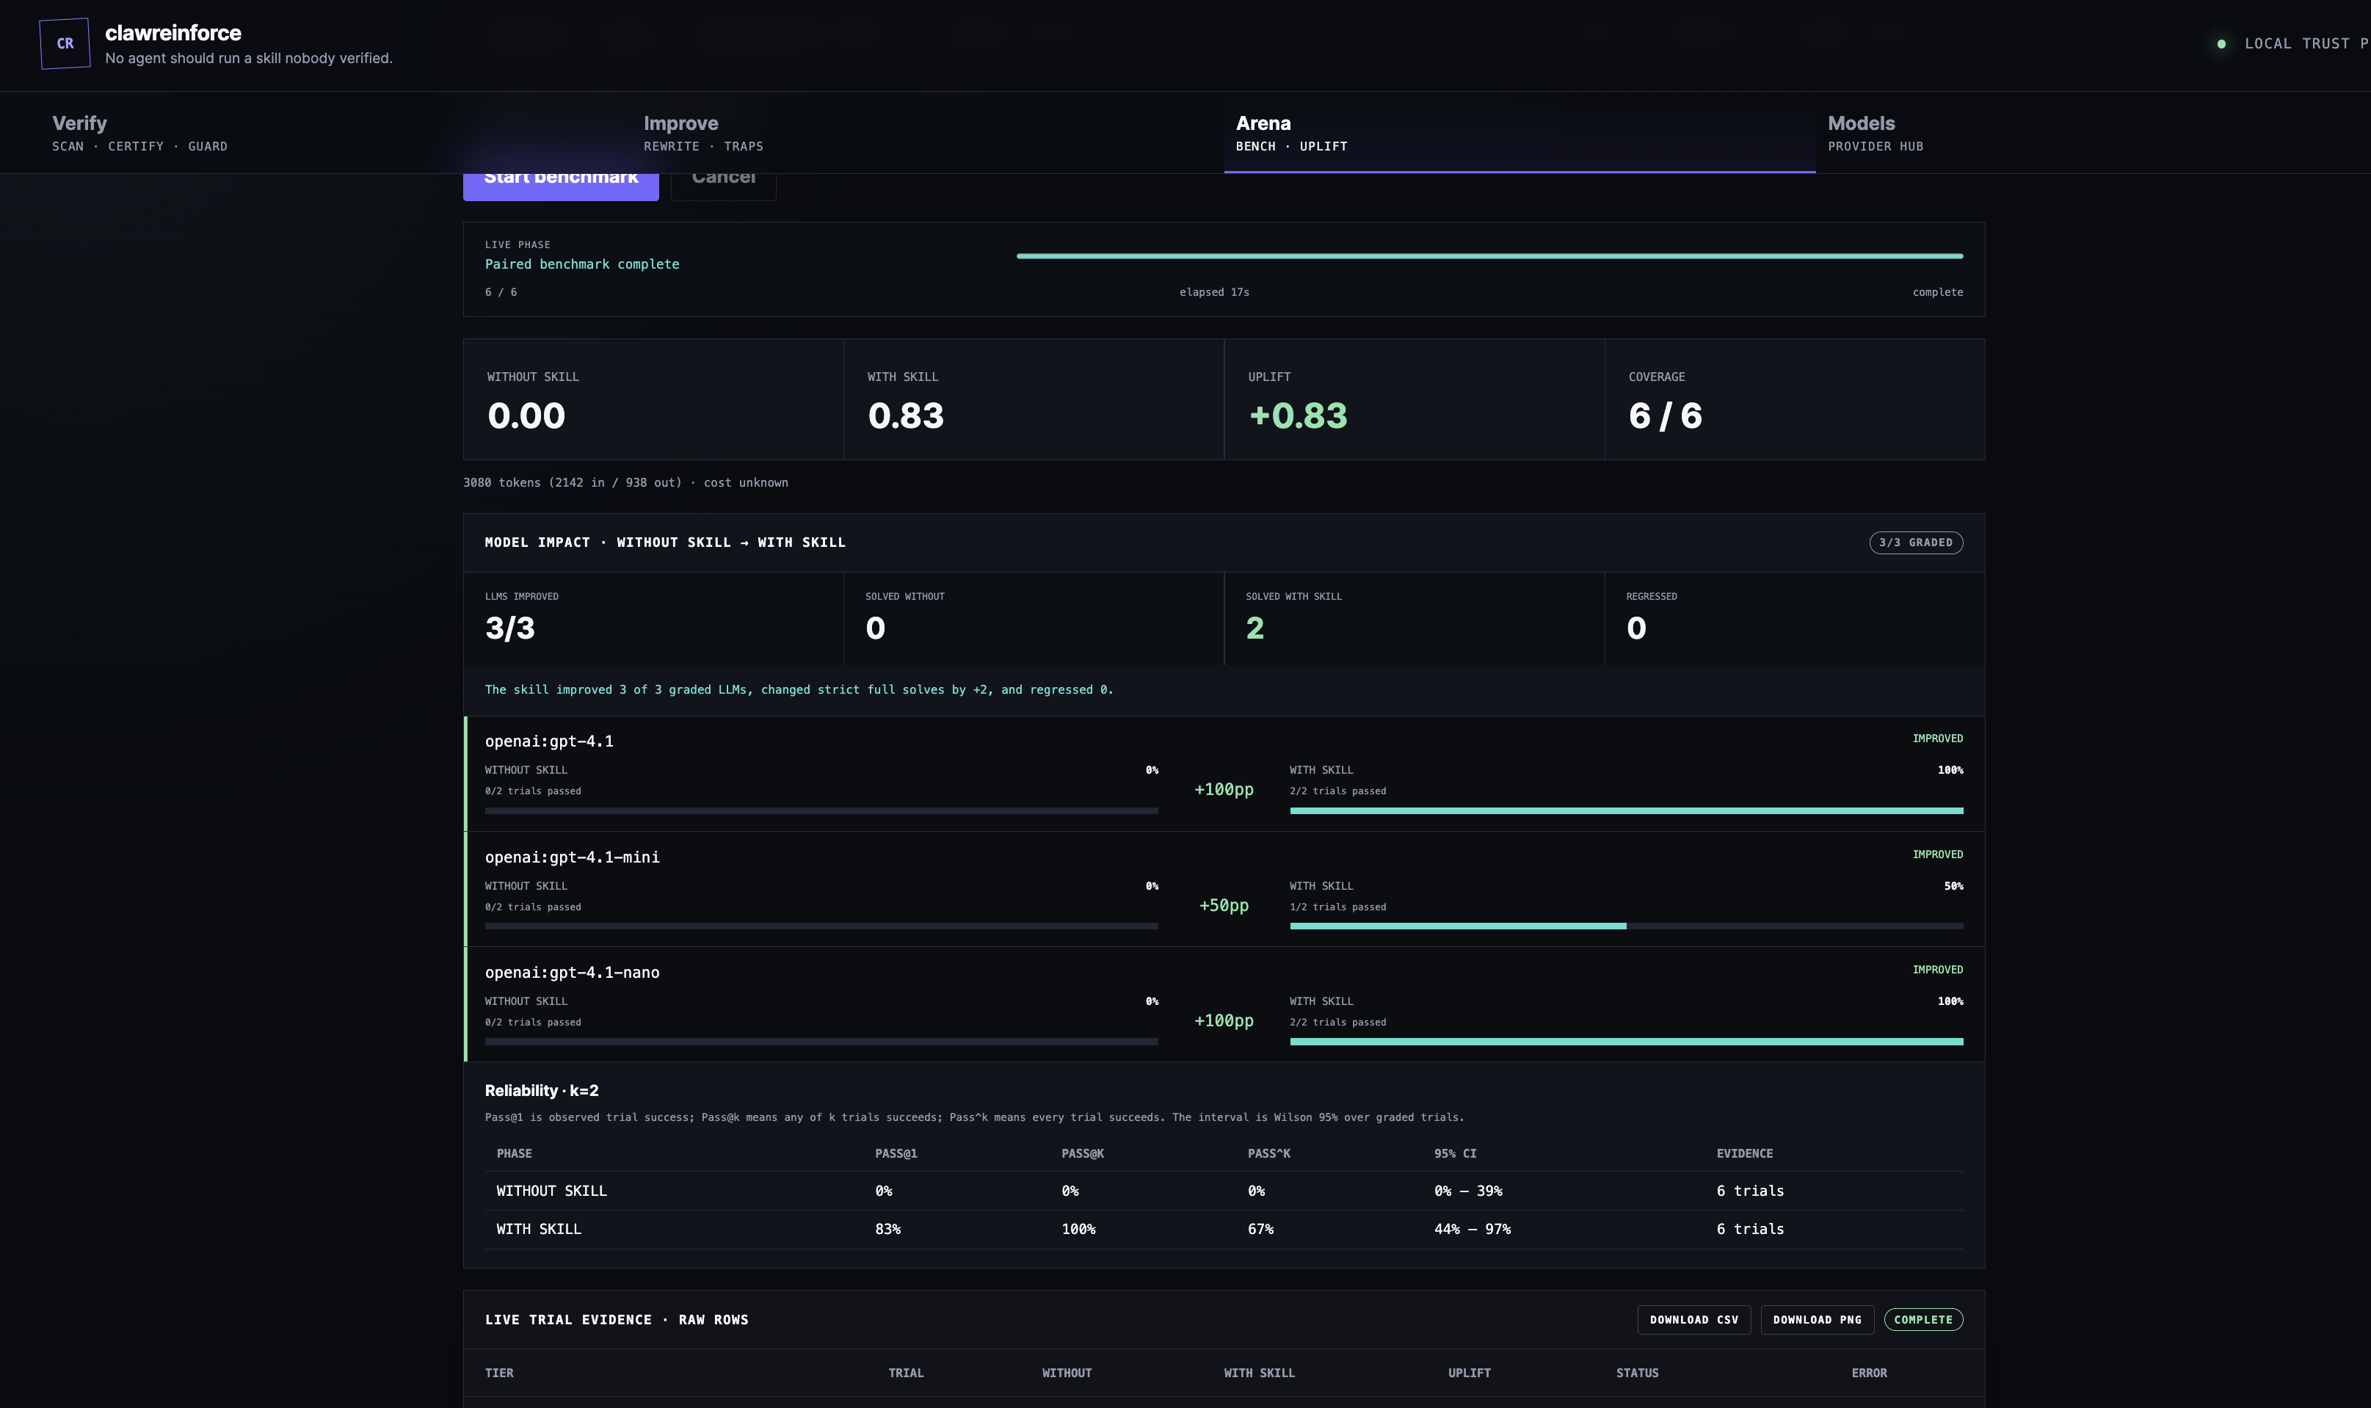Screen dimensions: 2371x1408
Task: Click the live phase progress bar
Action: (x=1489, y=256)
